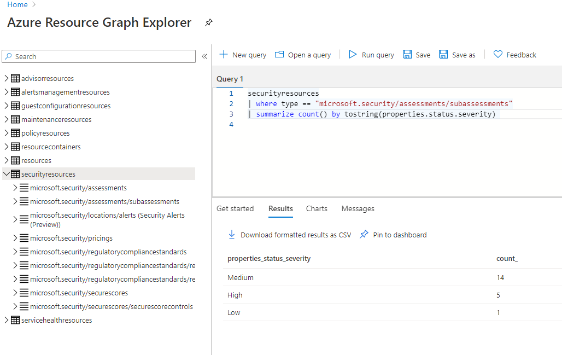Viewport: 562px width, 355px height.
Task: Click the Feedback heart icon
Action: point(497,55)
